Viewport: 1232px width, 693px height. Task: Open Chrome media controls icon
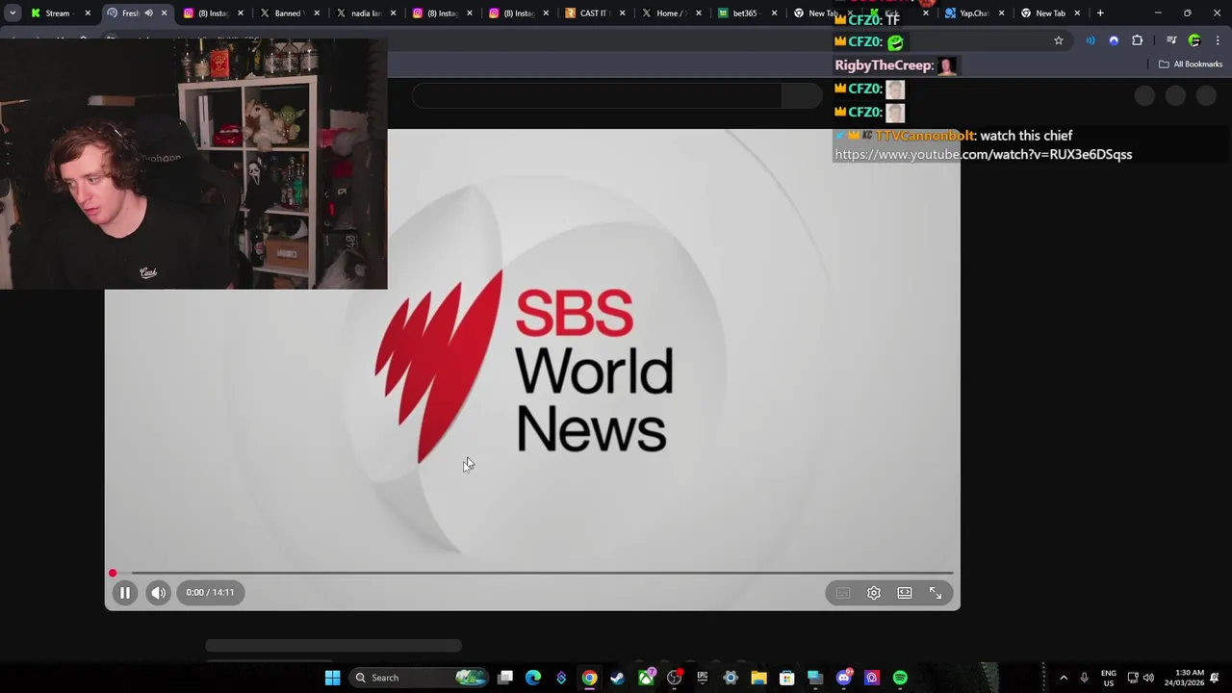(x=1171, y=40)
